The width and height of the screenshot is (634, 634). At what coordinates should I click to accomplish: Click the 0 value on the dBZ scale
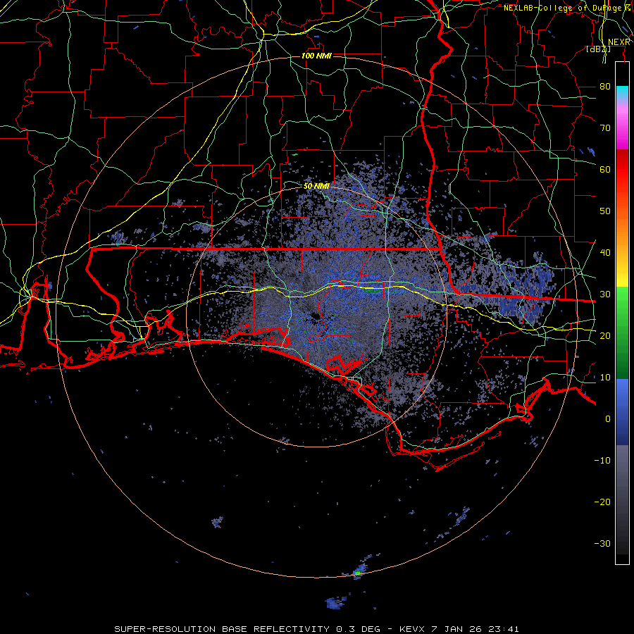click(x=608, y=419)
